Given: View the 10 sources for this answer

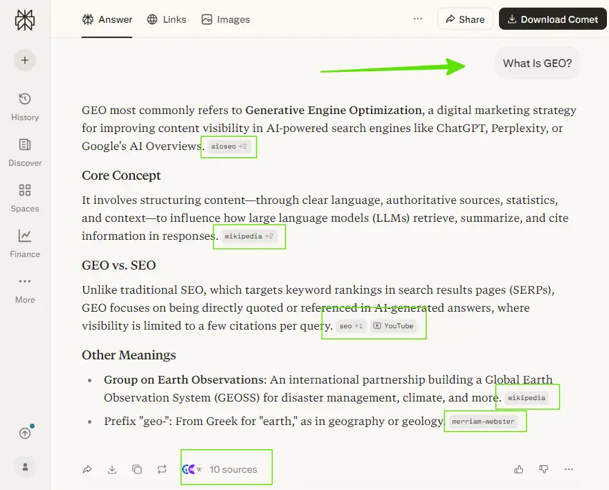Looking at the screenshot, I should click(226, 469).
